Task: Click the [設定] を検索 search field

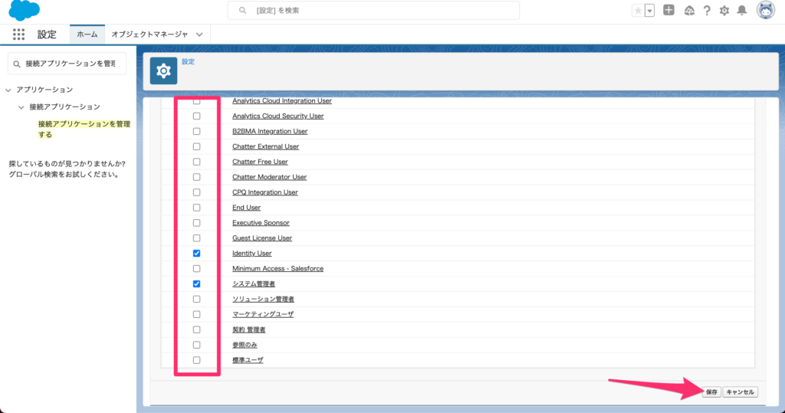Action: pyautogui.click(x=373, y=11)
